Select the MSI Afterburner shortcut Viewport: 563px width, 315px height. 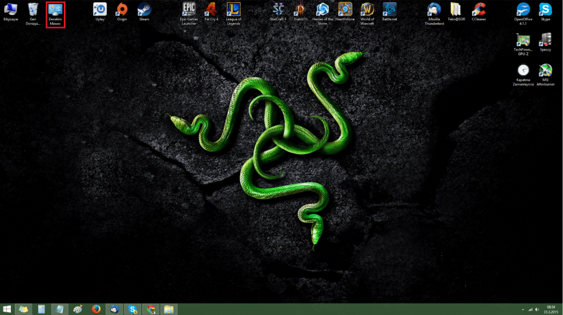pos(545,71)
